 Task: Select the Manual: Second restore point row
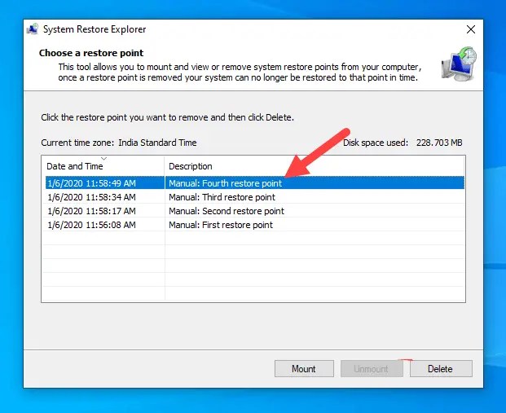tap(254, 211)
